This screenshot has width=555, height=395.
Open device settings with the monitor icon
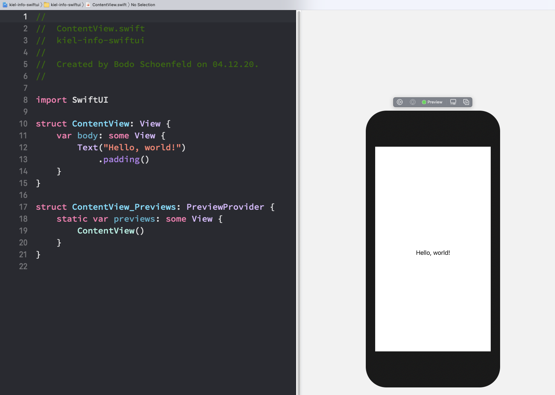click(453, 102)
